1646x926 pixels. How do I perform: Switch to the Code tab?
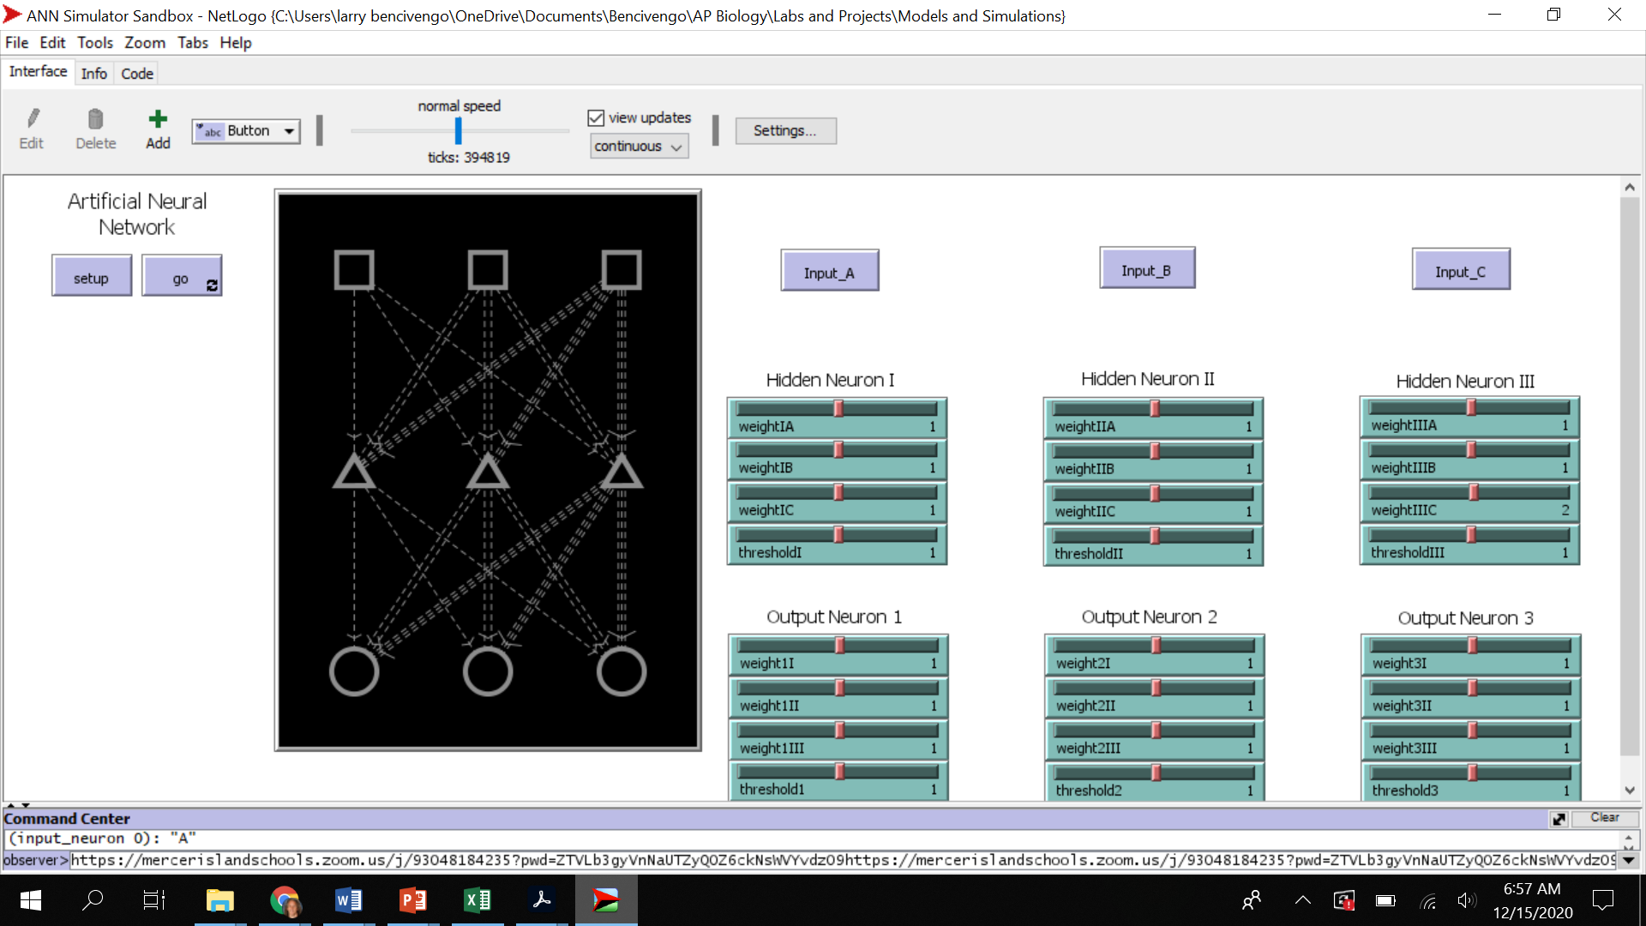pyautogui.click(x=137, y=74)
